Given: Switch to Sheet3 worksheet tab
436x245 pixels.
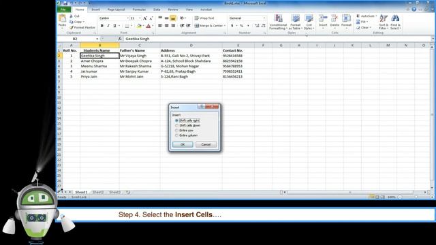Looking at the screenshot, I should click(114, 192).
